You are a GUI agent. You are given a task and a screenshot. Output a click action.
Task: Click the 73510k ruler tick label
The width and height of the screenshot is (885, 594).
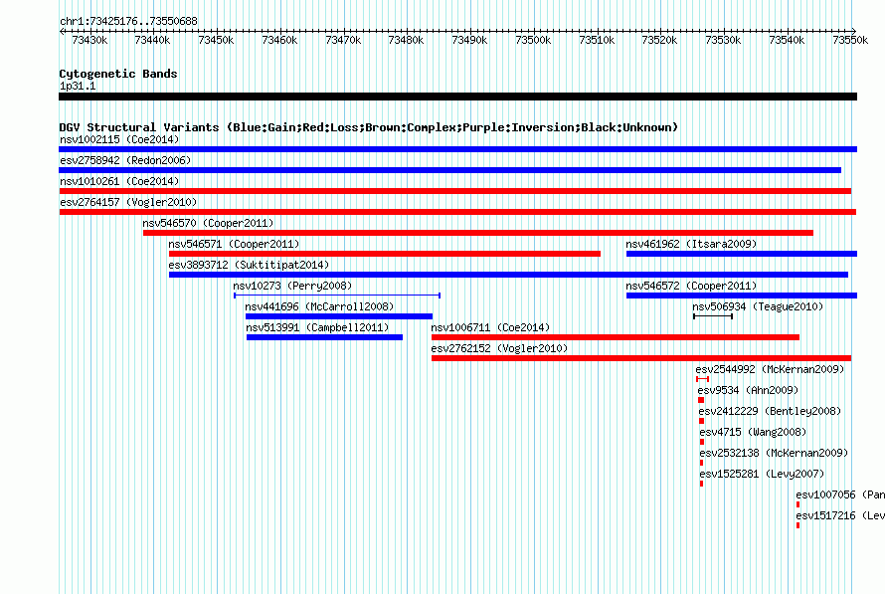598,40
